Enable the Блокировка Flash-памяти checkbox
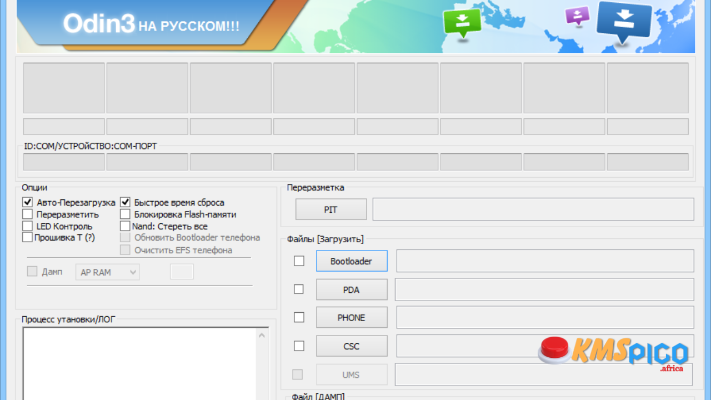711x400 pixels. pyautogui.click(x=125, y=214)
